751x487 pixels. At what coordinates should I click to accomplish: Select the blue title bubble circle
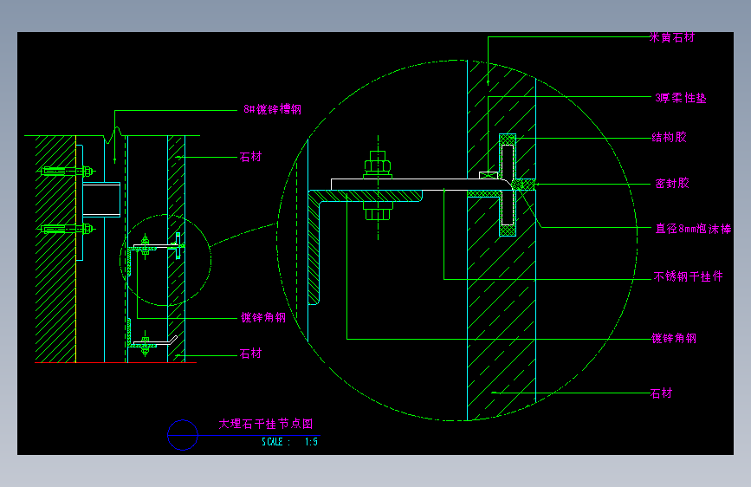[x=183, y=435]
